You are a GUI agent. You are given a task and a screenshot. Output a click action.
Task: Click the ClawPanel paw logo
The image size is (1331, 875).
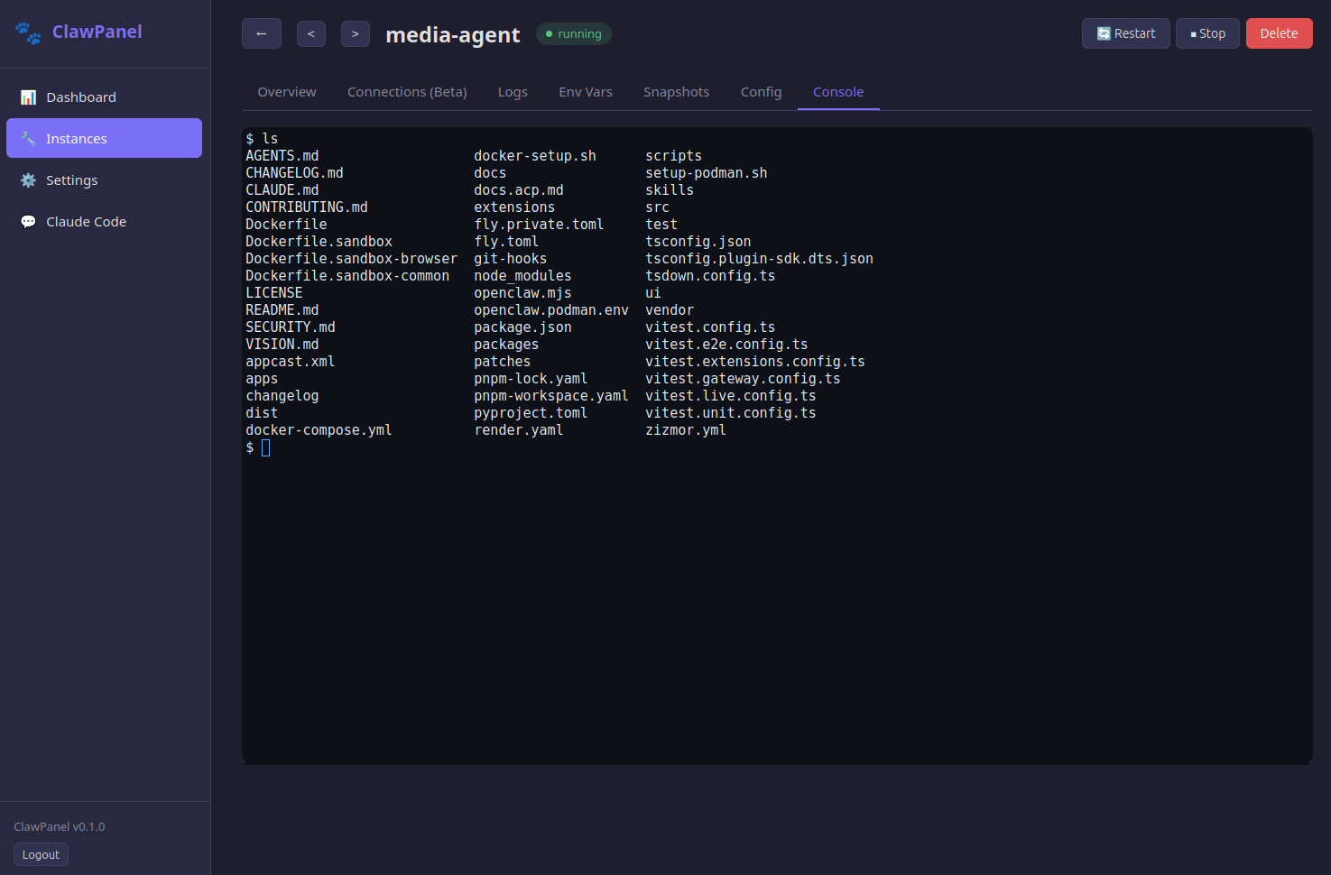click(x=27, y=32)
